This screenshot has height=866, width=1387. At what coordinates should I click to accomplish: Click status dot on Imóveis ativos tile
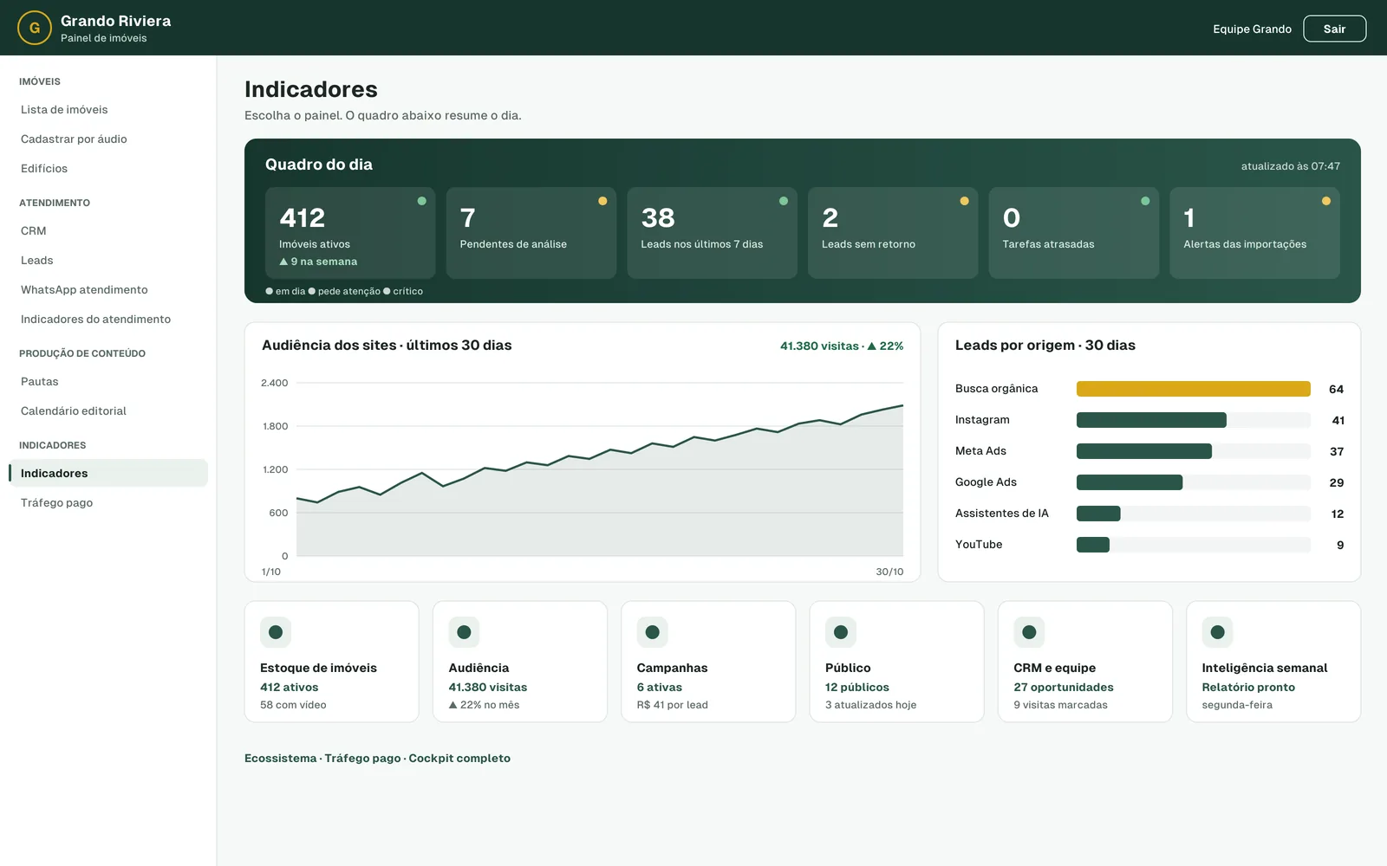click(422, 201)
